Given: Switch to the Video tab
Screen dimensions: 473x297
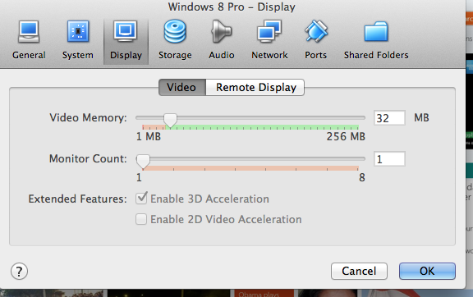Looking at the screenshot, I should pyautogui.click(x=182, y=88).
